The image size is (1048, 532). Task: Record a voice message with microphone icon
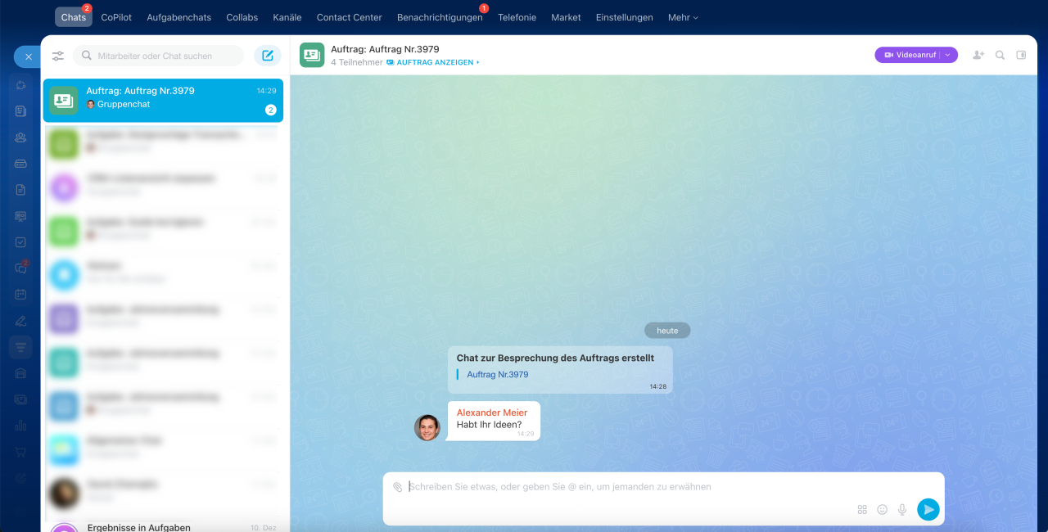tap(902, 509)
